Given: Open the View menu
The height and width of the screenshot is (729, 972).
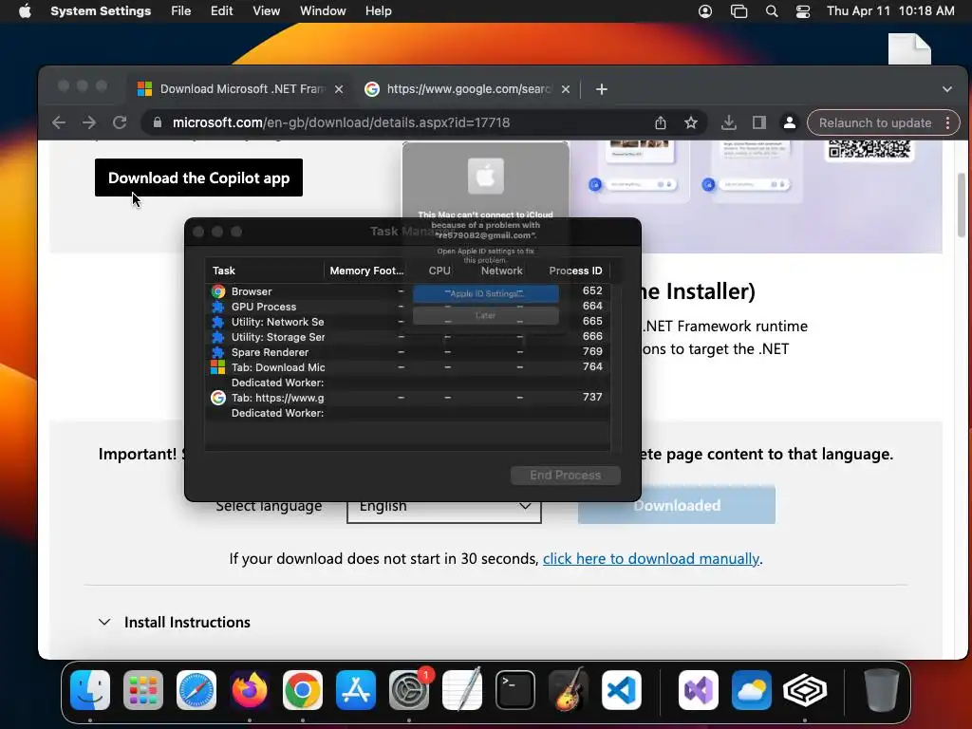Looking at the screenshot, I should coord(267,11).
